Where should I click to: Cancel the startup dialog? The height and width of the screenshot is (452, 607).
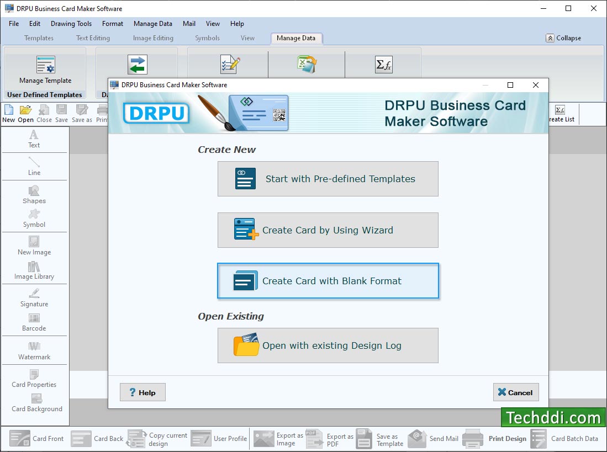516,392
